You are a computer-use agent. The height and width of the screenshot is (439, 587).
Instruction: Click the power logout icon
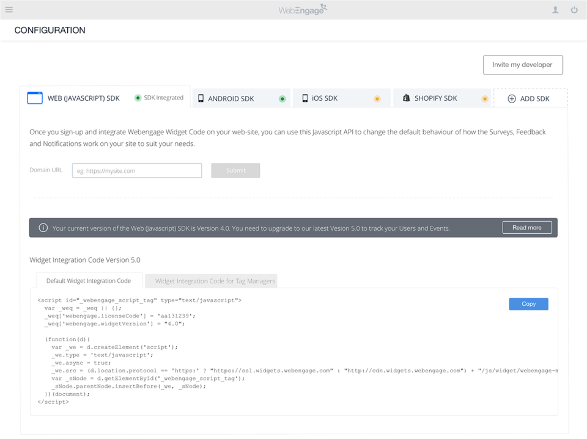574,10
